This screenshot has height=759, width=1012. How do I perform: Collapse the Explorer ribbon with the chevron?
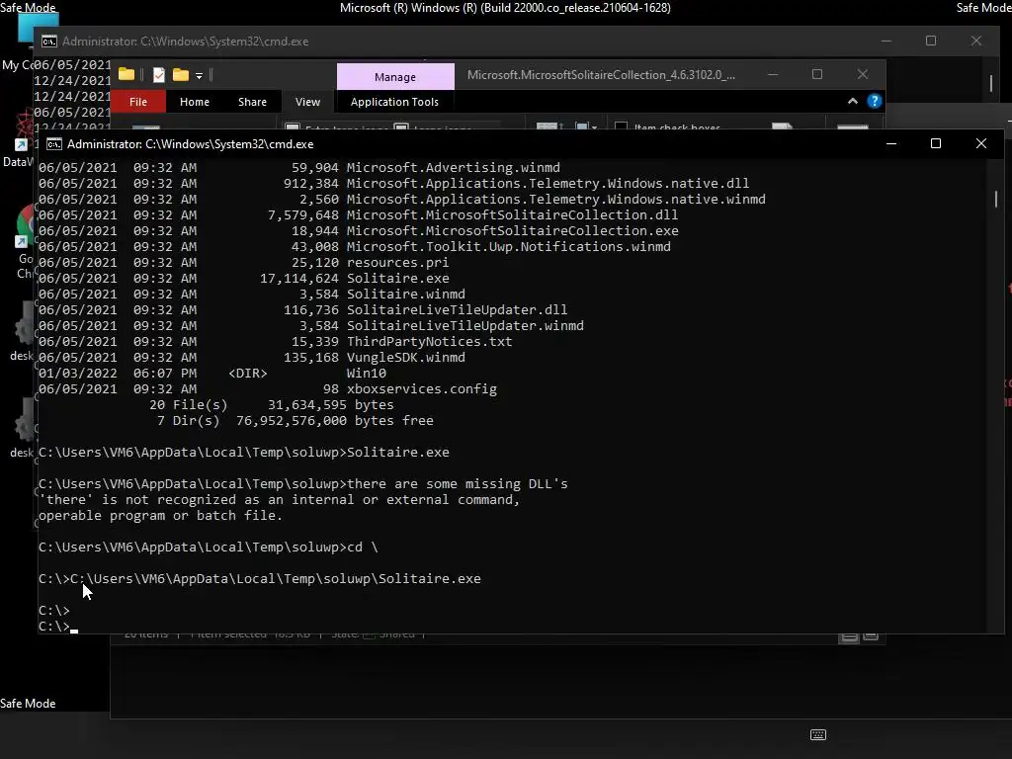tap(853, 102)
